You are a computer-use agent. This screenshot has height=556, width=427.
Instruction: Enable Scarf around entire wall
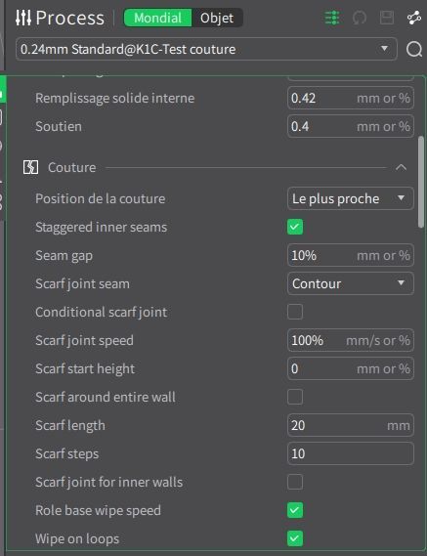tap(295, 397)
